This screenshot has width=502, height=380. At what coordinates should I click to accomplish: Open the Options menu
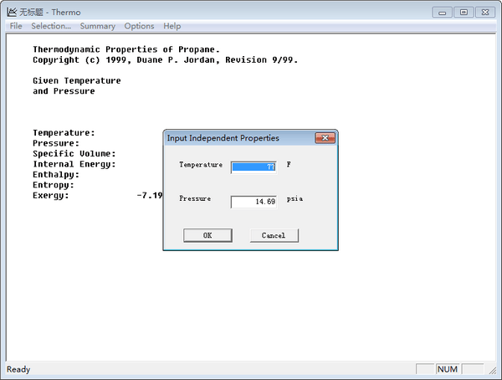(139, 26)
